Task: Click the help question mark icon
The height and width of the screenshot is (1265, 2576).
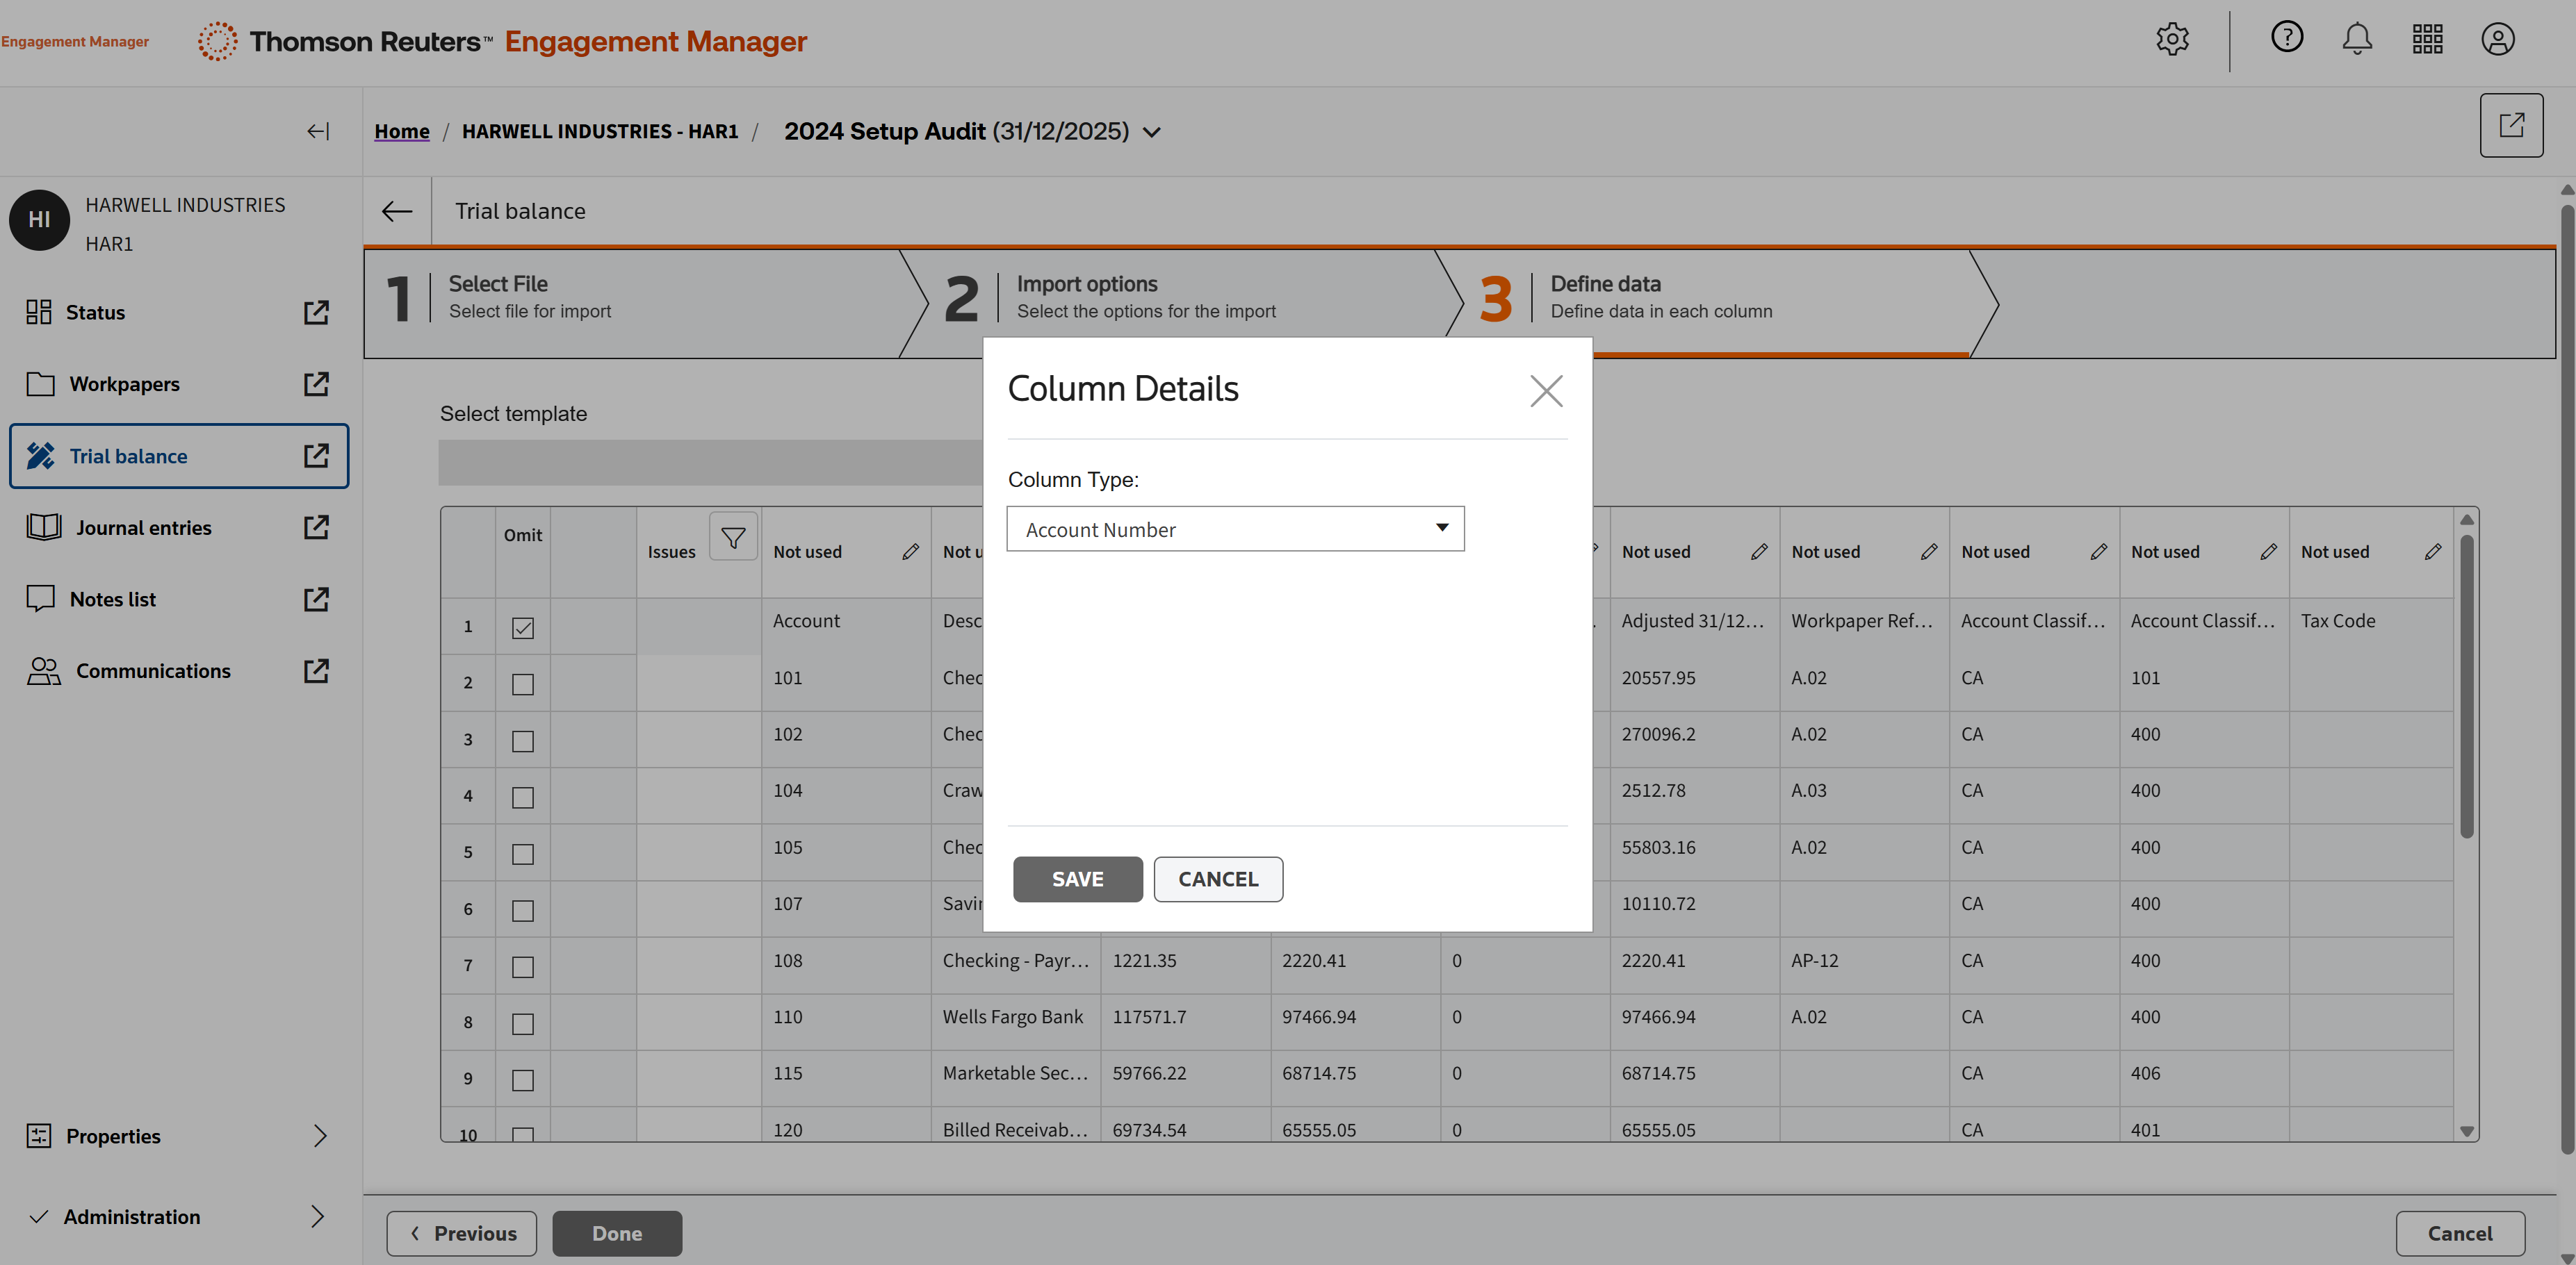Action: click(x=2286, y=38)
